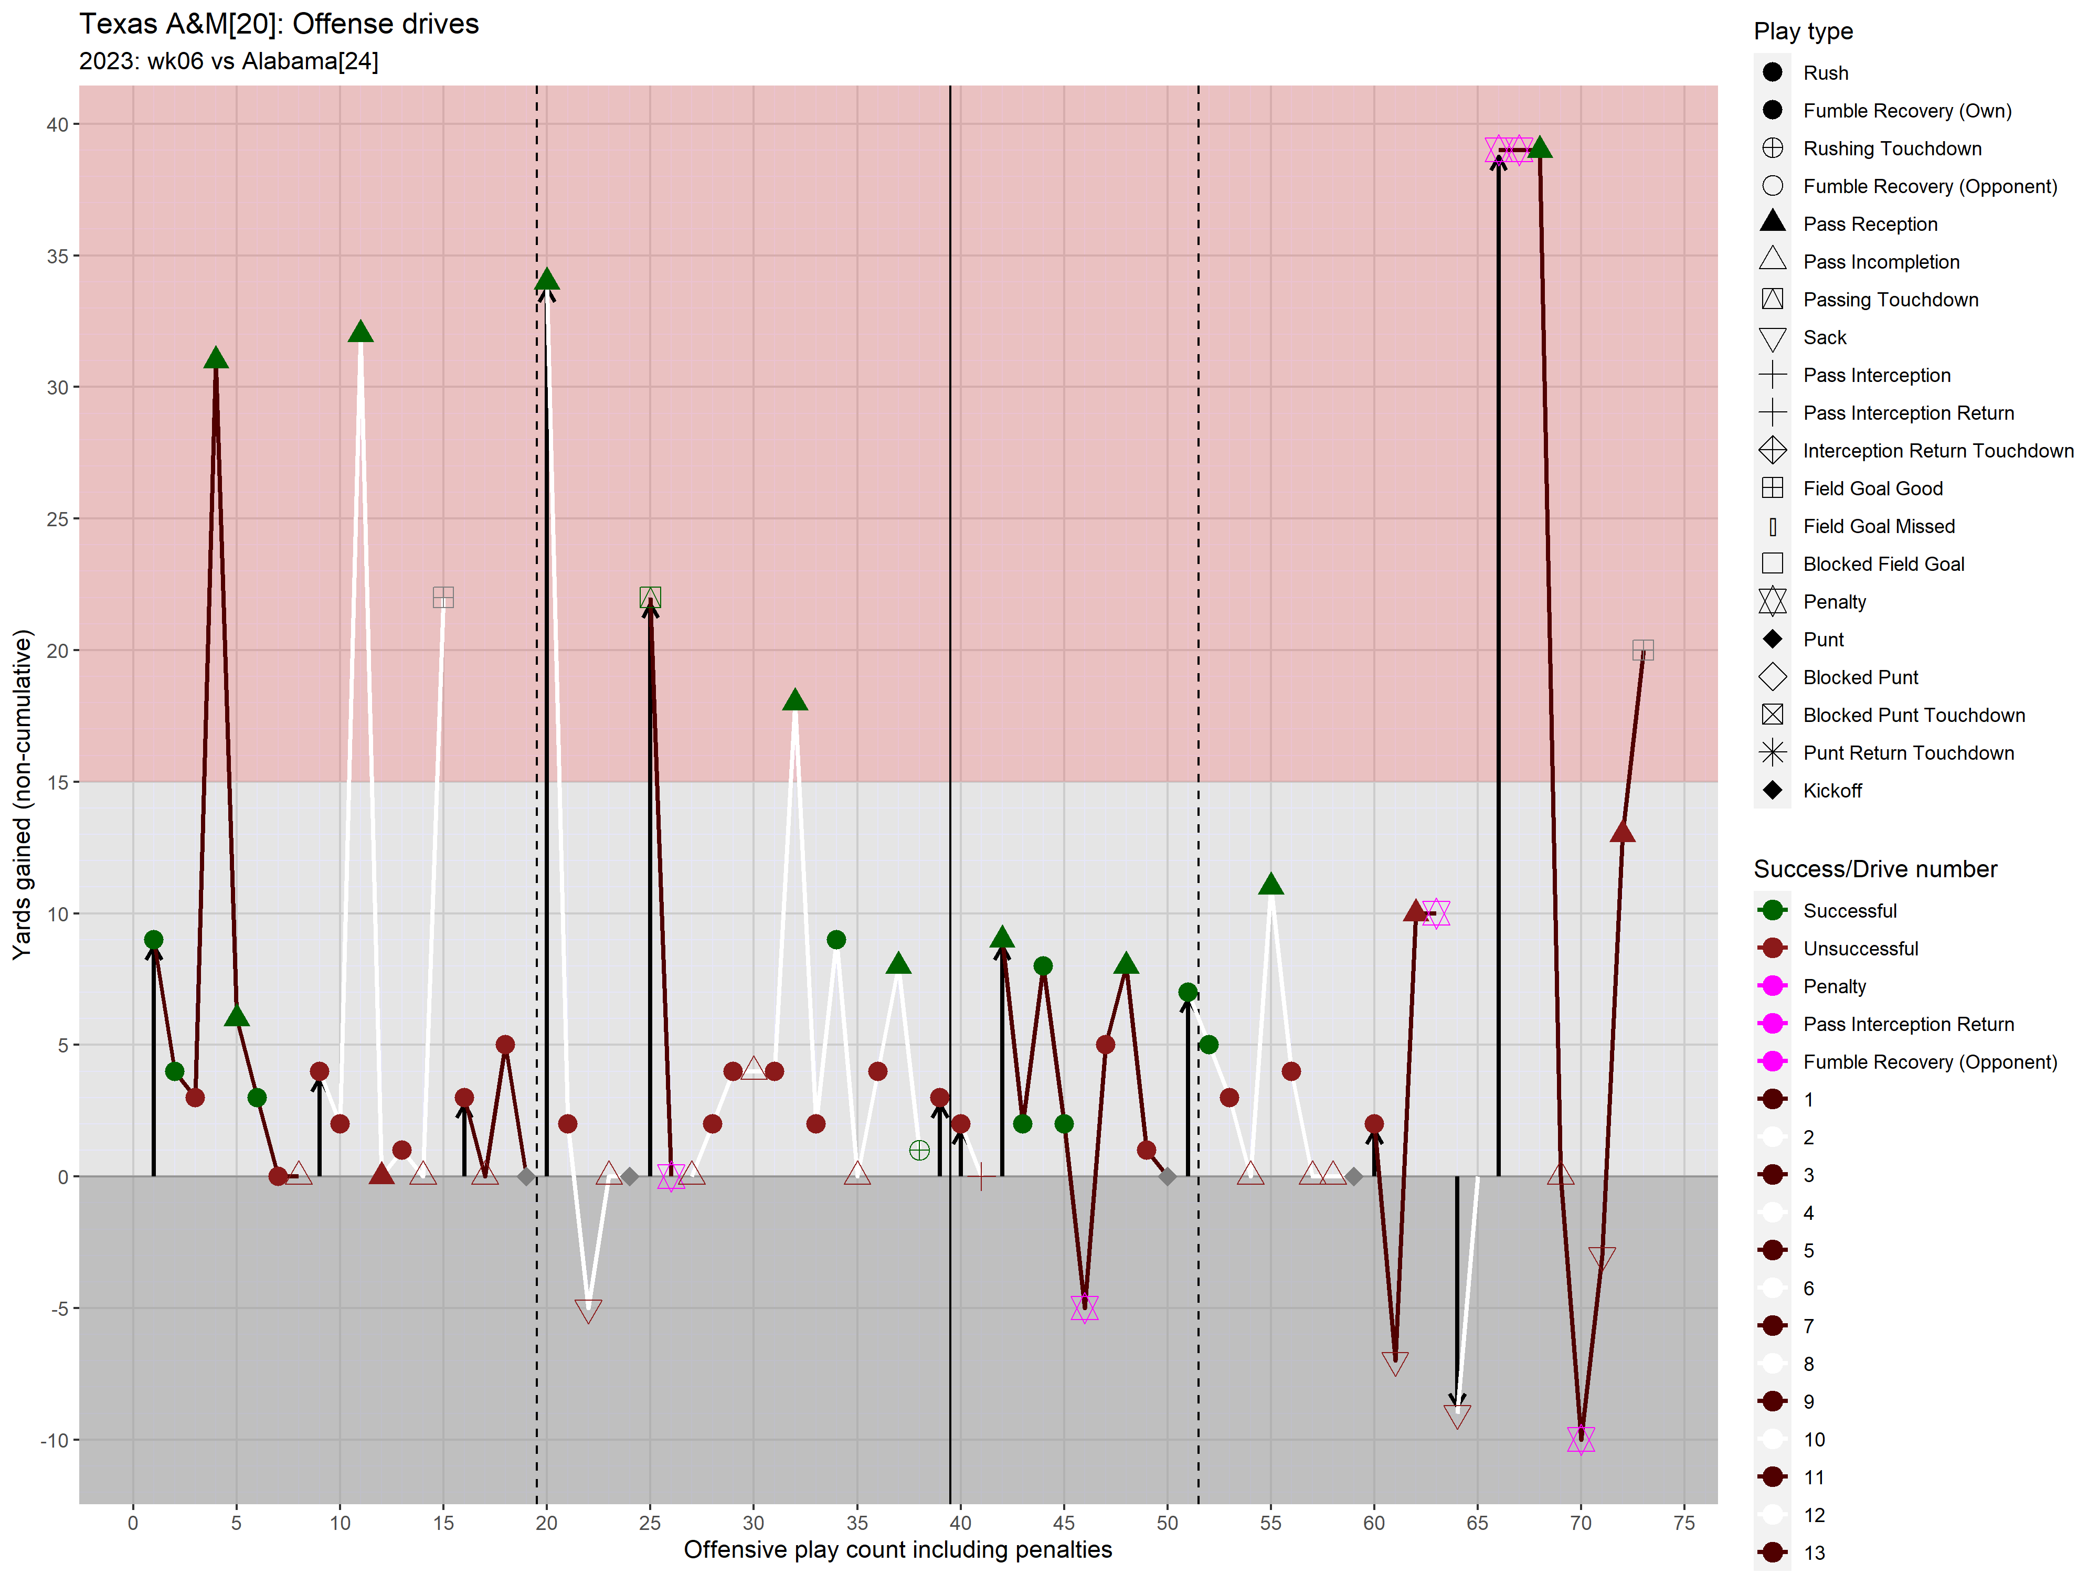The width and height of the screenshot is (2099, 1574).
Task: Click the Pass Interception plus legend icon
Action: click(1772, 375)
